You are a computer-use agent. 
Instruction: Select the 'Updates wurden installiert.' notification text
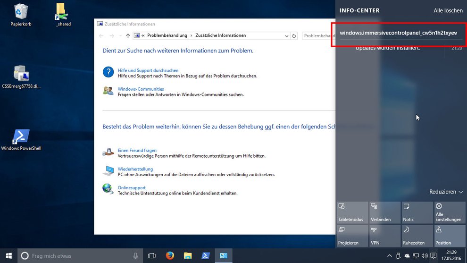tap(387, 48)
